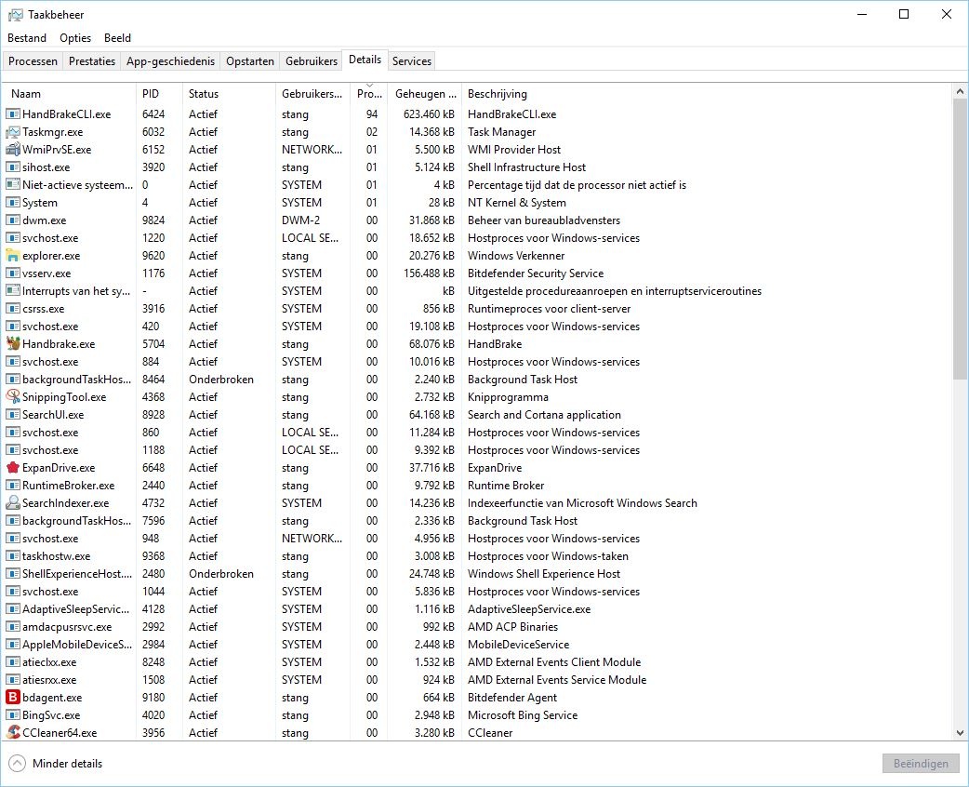Screen dimensions: 969x787
Task: Click the ExpanDrive.exe red icon
Action: 12,467
